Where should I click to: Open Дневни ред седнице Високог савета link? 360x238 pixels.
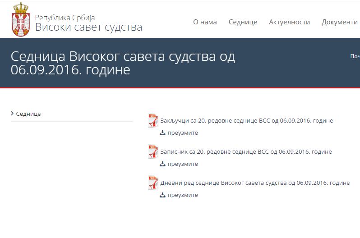[255, 183]
